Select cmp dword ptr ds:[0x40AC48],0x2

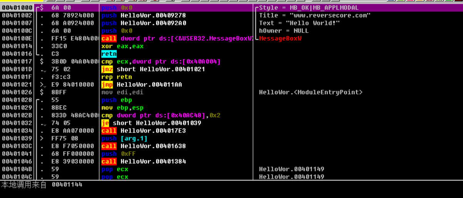click(161, 115)
